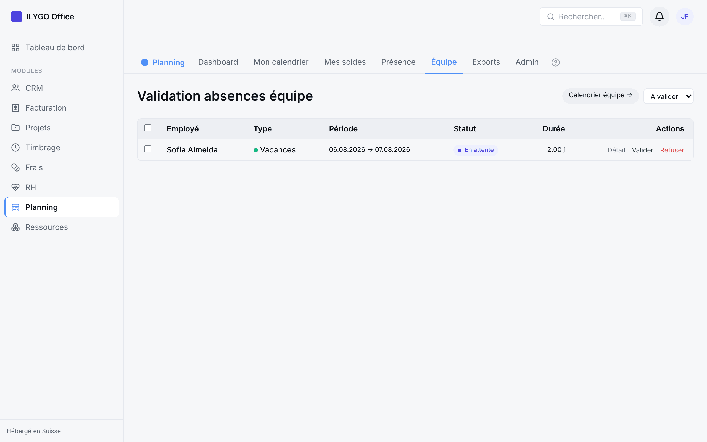Check the Sofia Almeida row checkbox
This screenshot has width=707, height=442.
coord(148,149)
